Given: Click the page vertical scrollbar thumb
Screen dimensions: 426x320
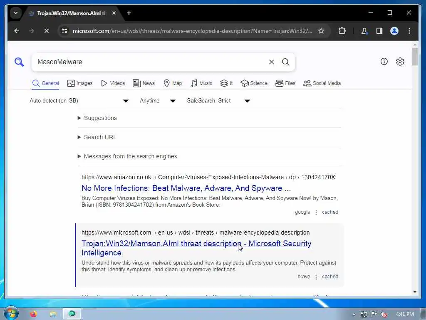Looking at the screenshot, I should pyautogui.click(x=415, y=57).
